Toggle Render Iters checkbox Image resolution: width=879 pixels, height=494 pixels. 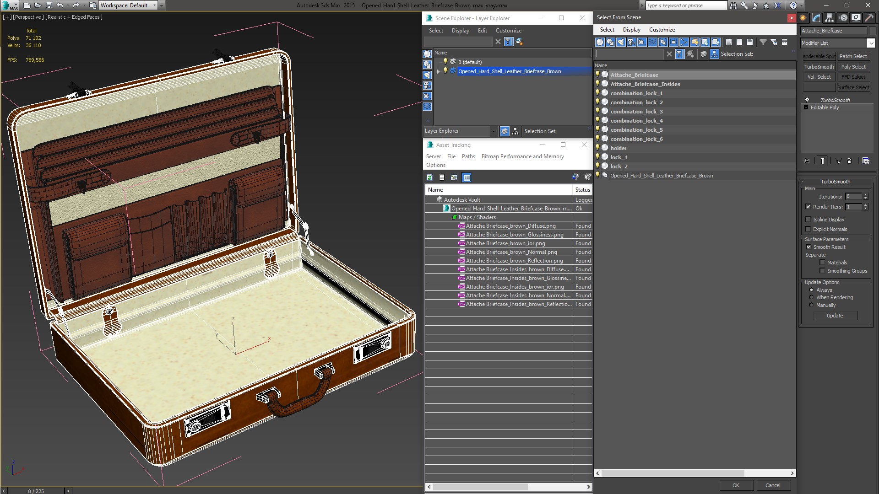pos(808,207)
